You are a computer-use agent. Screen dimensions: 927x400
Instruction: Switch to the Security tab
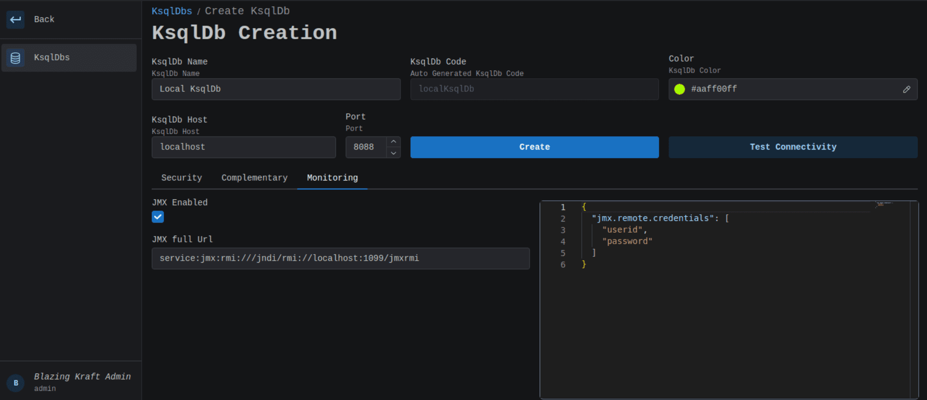click(x=182, y=178)
